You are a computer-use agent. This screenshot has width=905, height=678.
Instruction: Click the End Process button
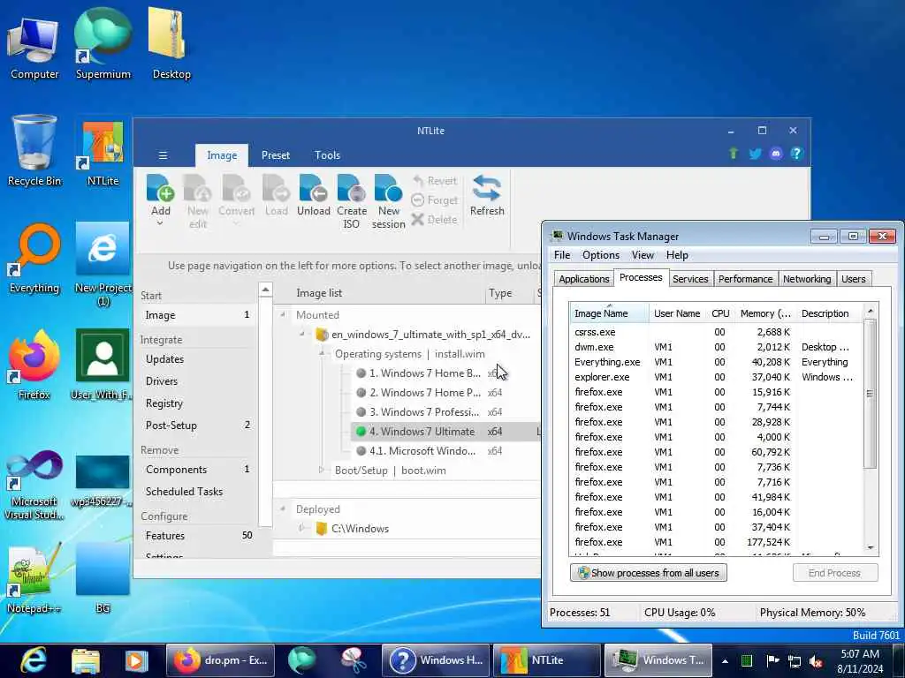834,572
